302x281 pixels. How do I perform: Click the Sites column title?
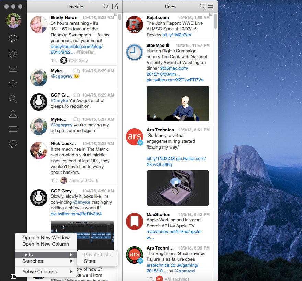(x=170, y=7)
